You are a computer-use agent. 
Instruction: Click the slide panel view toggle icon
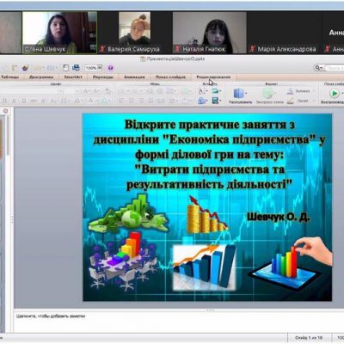(5, 111)
